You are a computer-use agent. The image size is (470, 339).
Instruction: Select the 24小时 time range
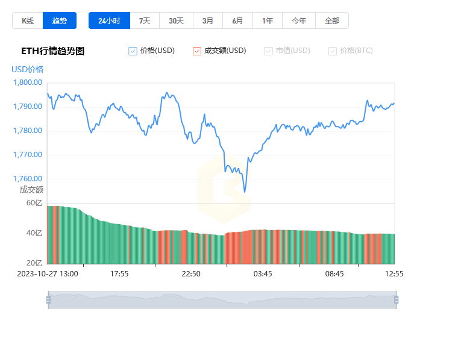110,20
